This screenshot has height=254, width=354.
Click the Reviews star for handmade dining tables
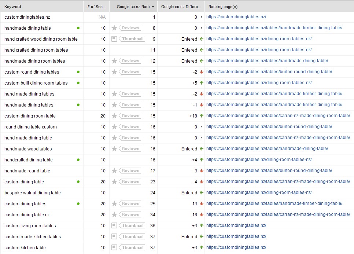point(114,105)
